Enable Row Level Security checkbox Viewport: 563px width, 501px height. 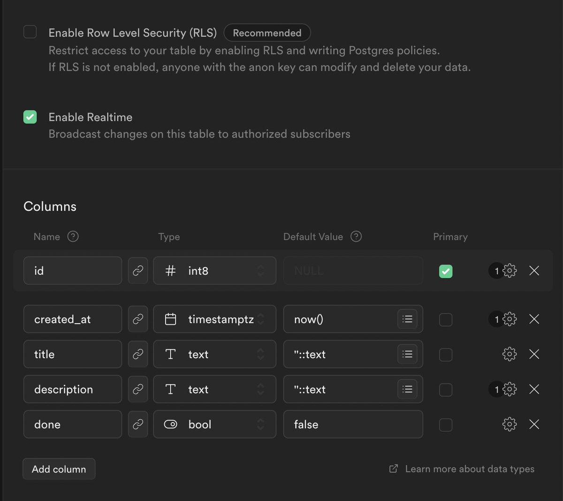pyautogui.click(x=30, y=32)
